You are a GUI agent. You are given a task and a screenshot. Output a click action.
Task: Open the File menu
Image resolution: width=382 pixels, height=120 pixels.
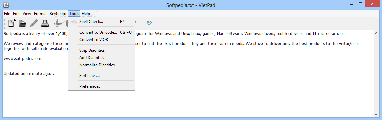point(7,14)
